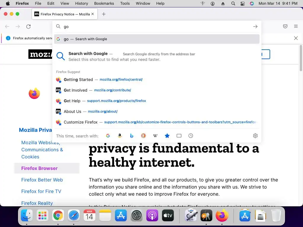The width and height of the screenshot is (303, 227).
Task: Open the Help menu
Action: pyautogui.click(x=160, y=3)
